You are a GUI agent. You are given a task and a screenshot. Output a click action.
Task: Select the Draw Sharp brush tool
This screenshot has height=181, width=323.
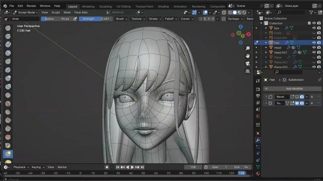pyautogui.click(x=8, y=36)
